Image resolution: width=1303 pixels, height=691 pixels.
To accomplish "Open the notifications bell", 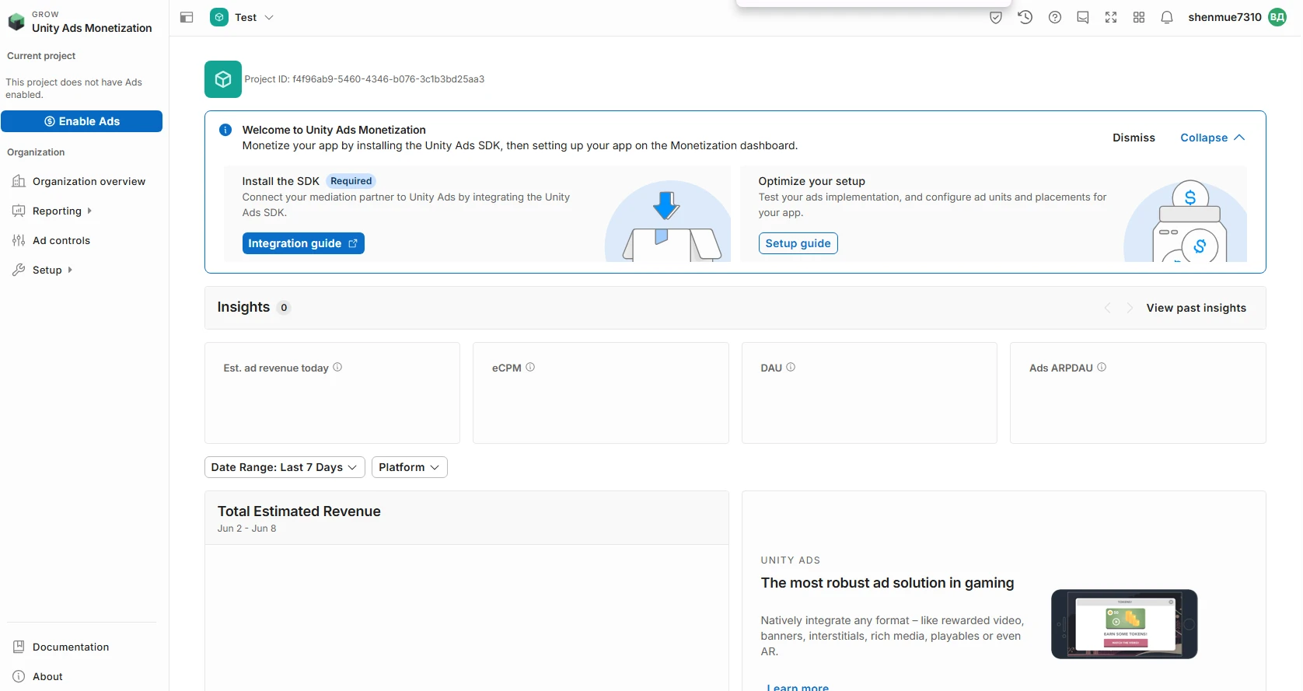I will [1167, 17].
